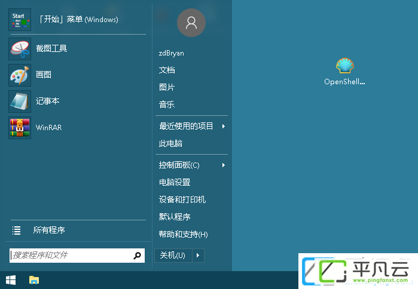The height and width of the screenshot is (289, 418).
Task: Open the OpenShell desktop shortcut icon
Action: 345,66
